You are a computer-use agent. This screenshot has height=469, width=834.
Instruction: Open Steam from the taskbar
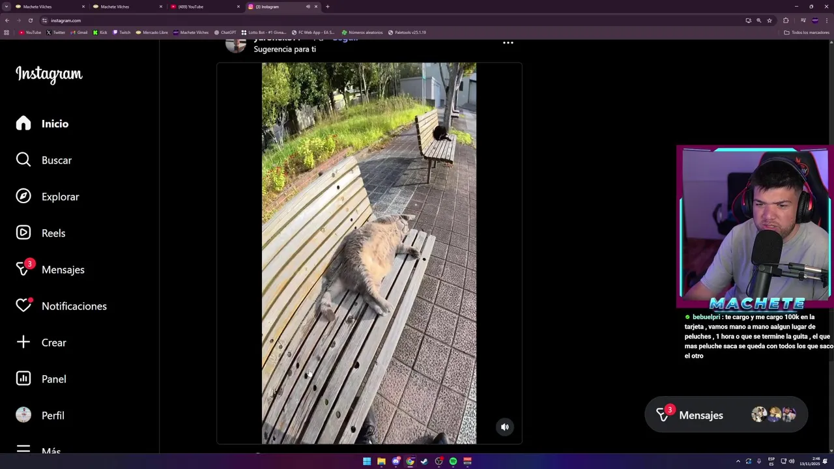pyautogui.click(x=424, y=461)
